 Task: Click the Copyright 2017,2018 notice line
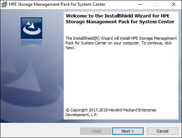[x=111, y=110]
